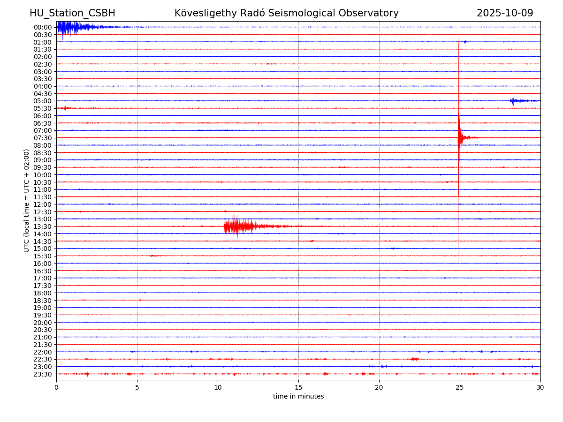This screenshot has height=422, width=563.
Task: Click the red burst near minute 22 on the 22:30 trace
Action: [414, 359]
